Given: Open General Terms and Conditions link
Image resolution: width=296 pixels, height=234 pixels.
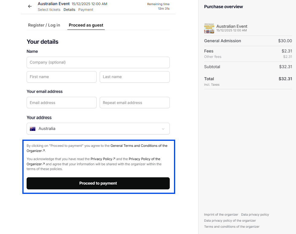Looking at the screenshot, I should [139, 146].
